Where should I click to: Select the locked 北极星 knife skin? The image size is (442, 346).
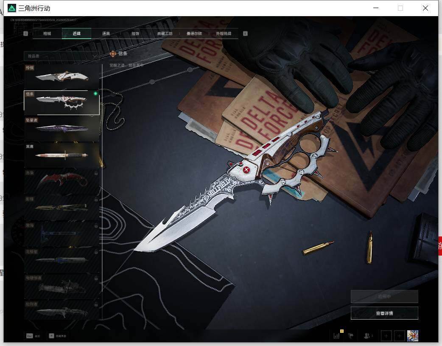62,260
